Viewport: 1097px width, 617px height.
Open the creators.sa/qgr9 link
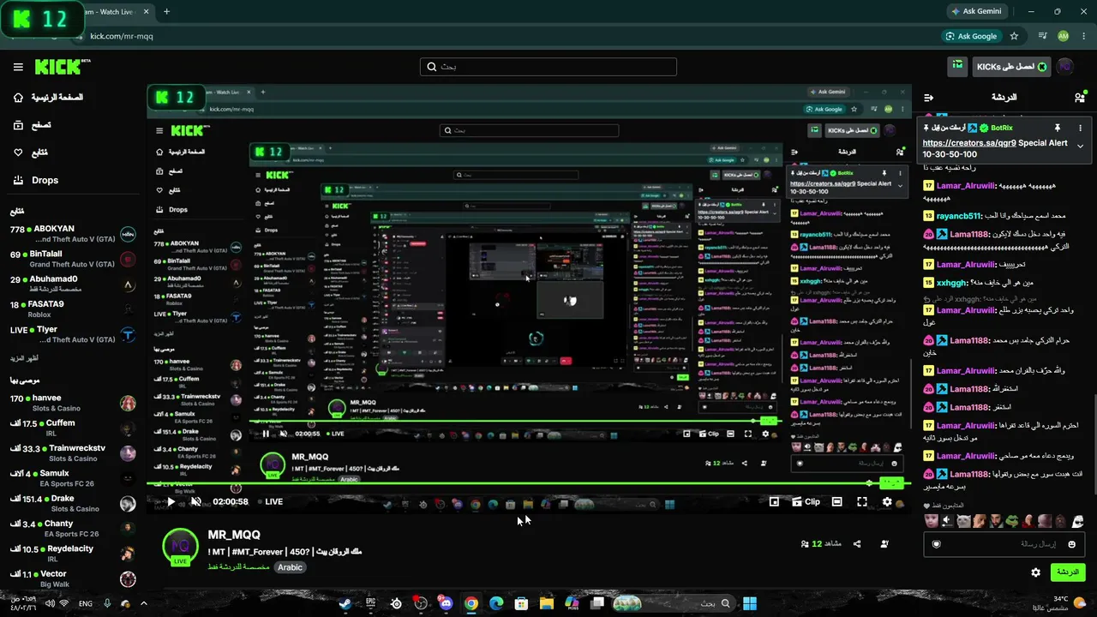(x=969, y=143)
